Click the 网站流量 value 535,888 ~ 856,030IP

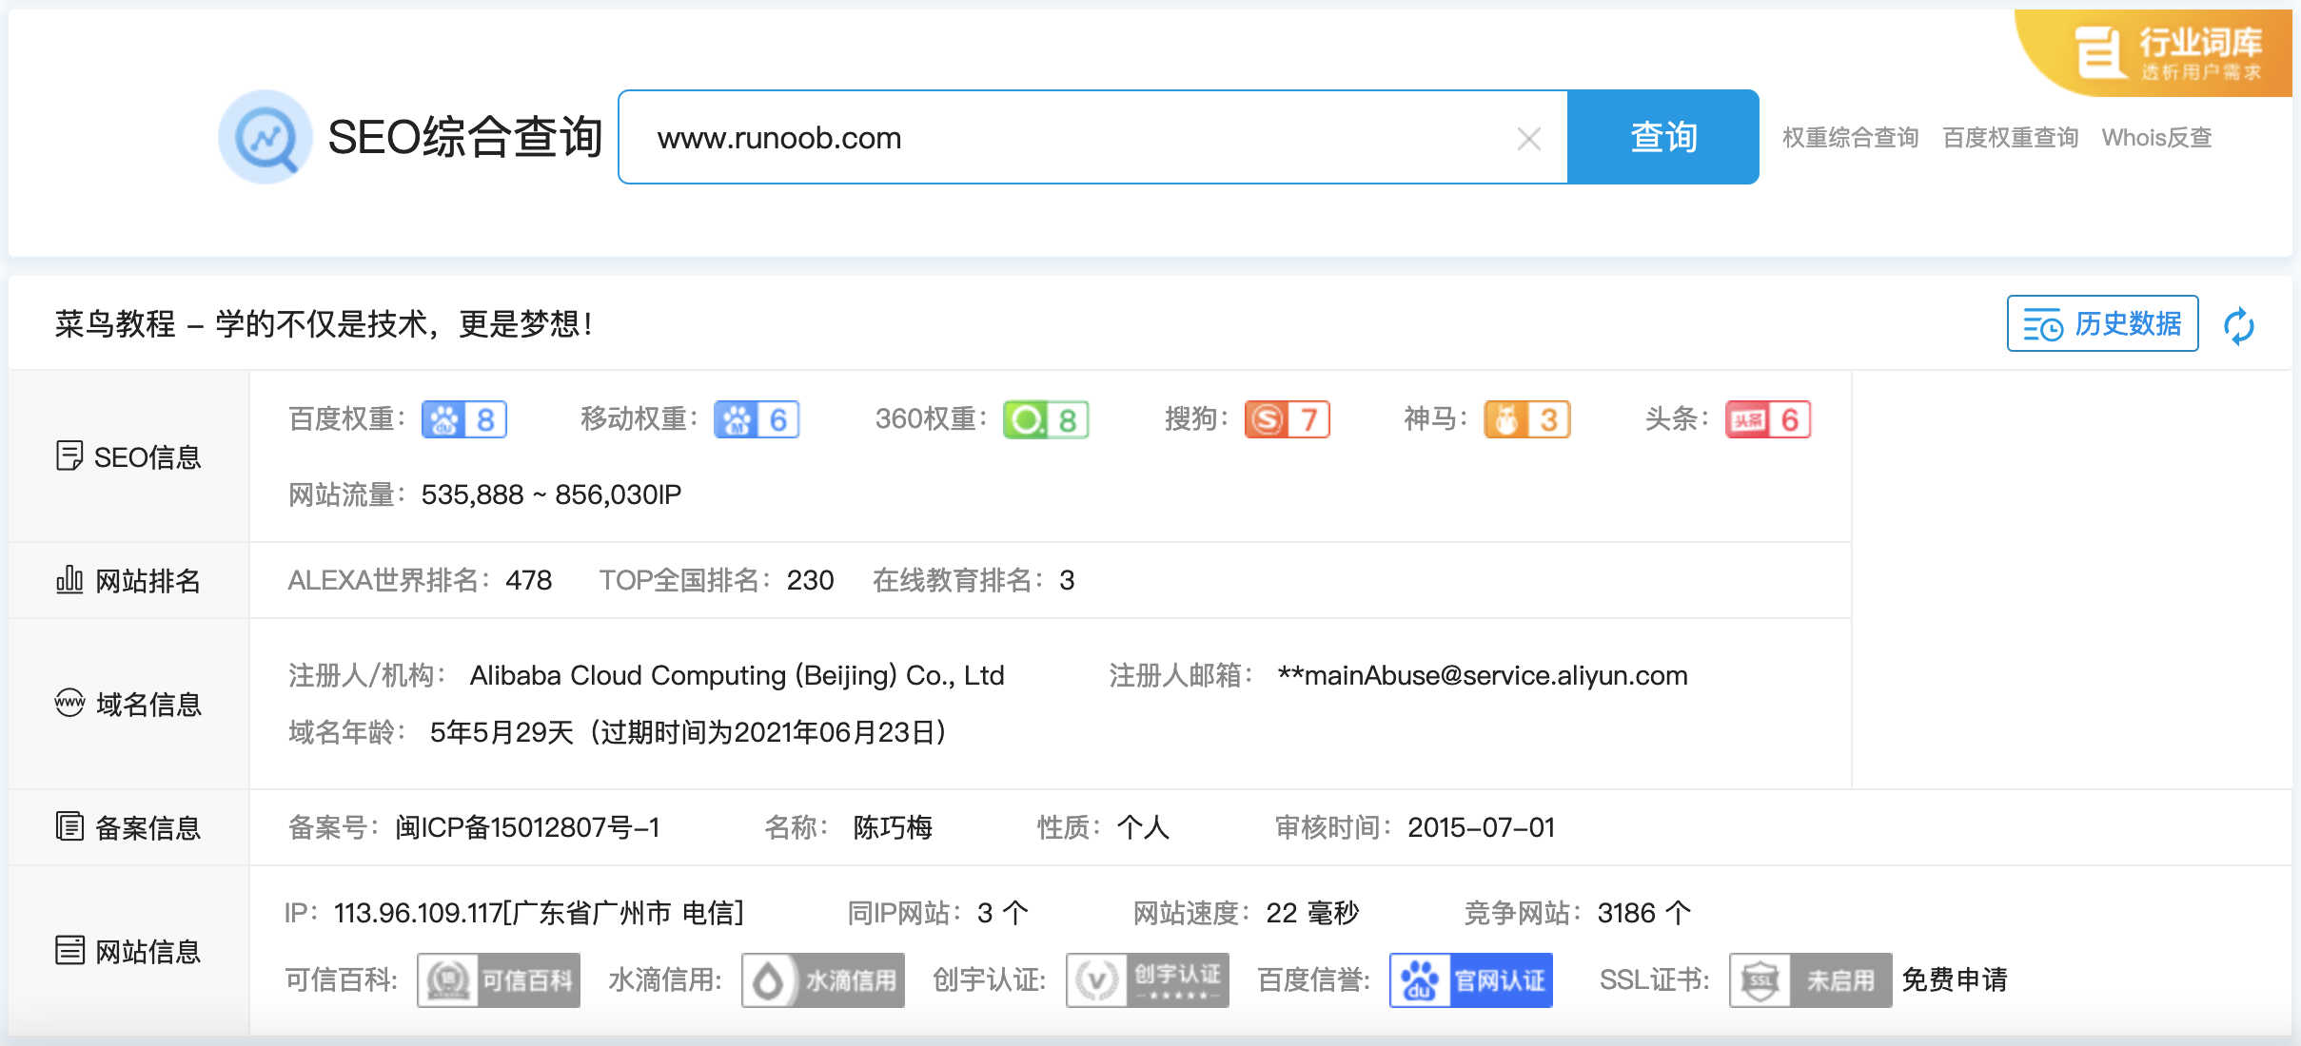tap(552, 494)
